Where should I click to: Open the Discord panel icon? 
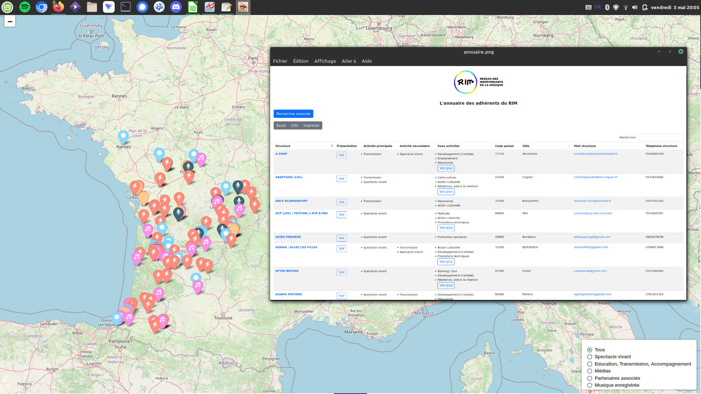(176, 7)
